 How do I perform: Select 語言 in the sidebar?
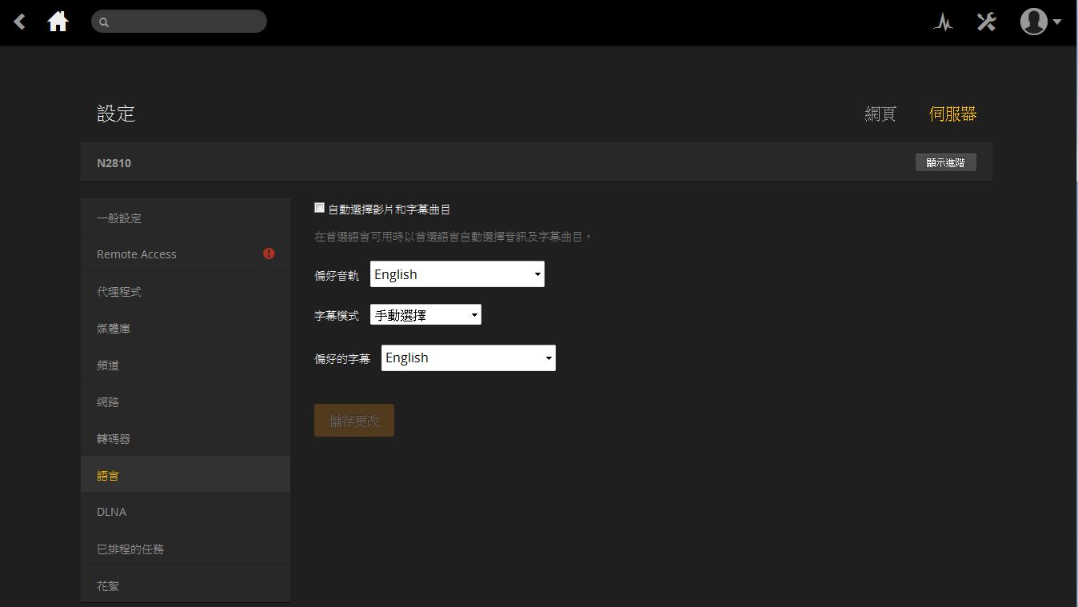click(x=186, y=475)
